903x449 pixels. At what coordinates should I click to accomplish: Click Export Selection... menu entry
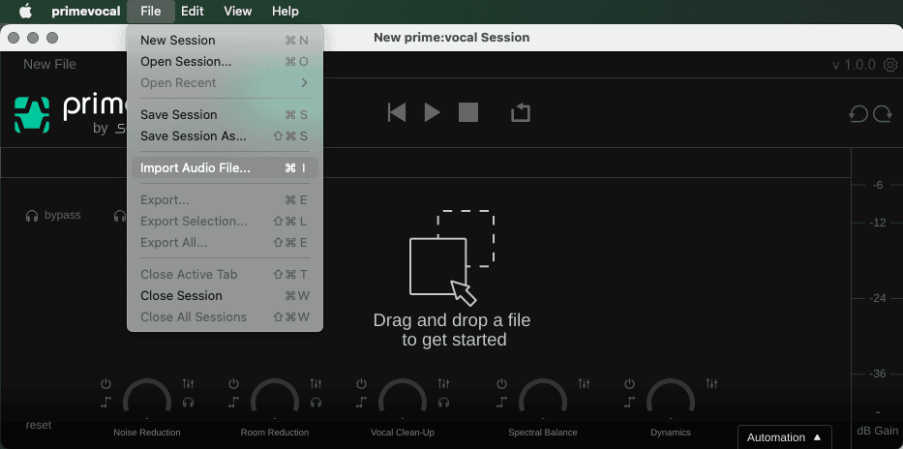(x=225, y=221)
